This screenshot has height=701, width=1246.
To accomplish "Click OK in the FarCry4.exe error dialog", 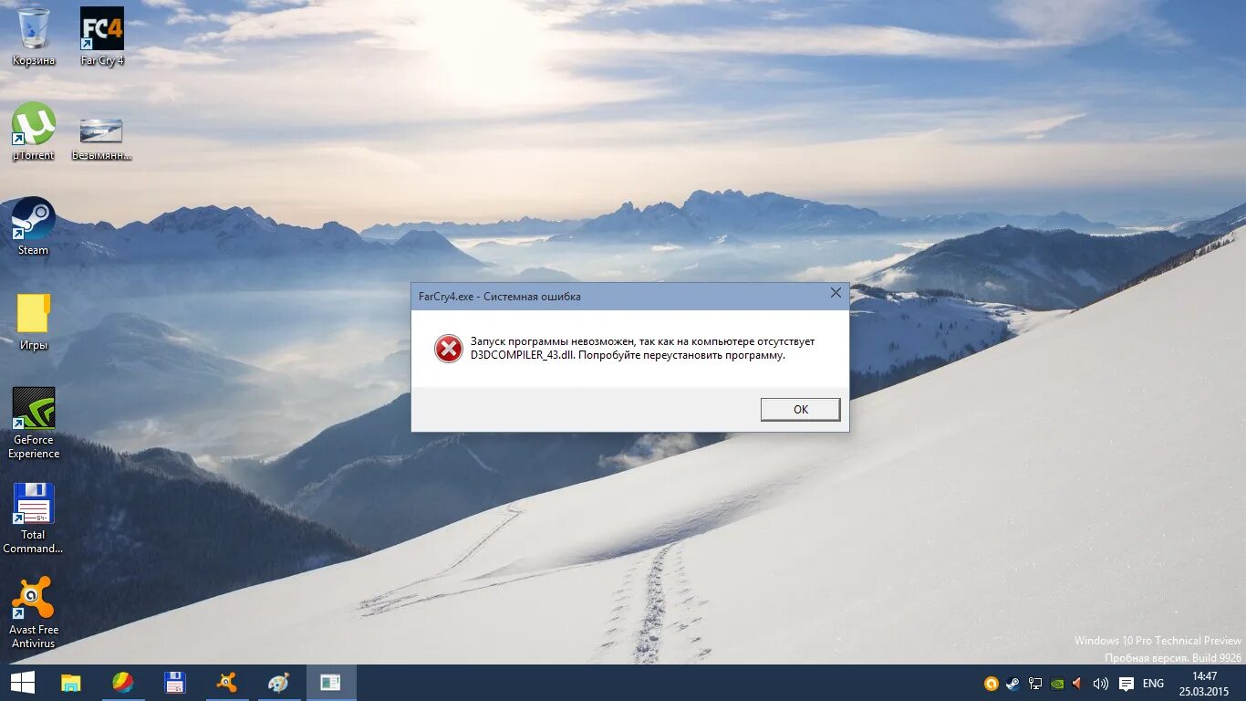I will pos(800,409).
